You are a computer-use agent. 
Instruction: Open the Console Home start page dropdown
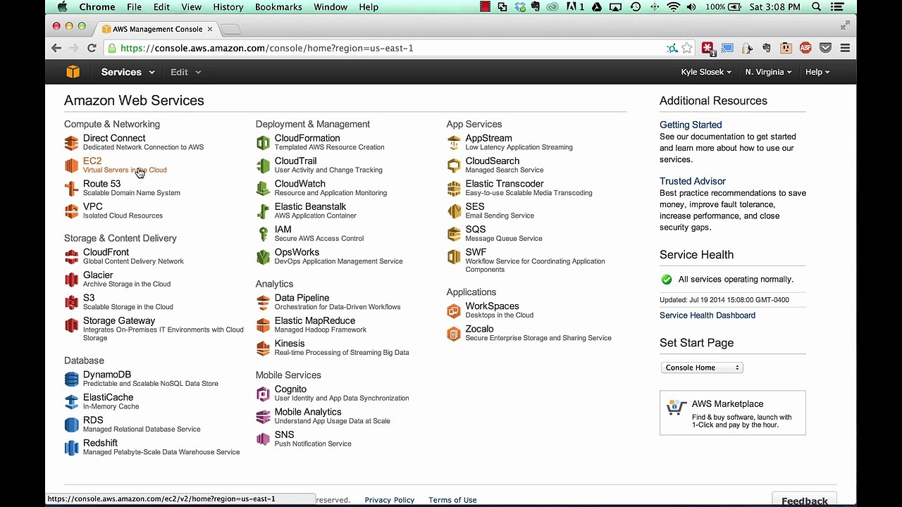(702, 368)
